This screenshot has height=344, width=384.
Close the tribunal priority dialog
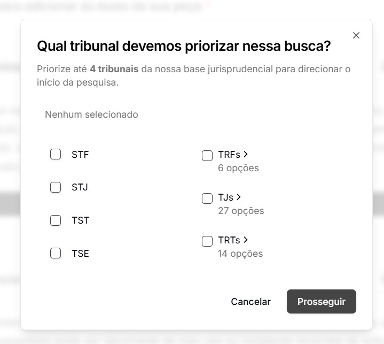[x=356, y=35]
